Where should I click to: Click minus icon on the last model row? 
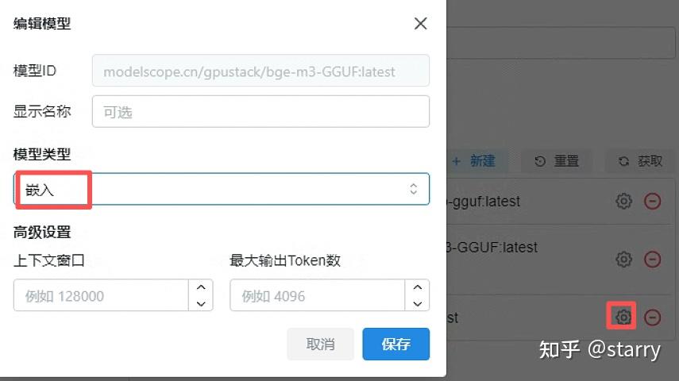pos(652,317)
